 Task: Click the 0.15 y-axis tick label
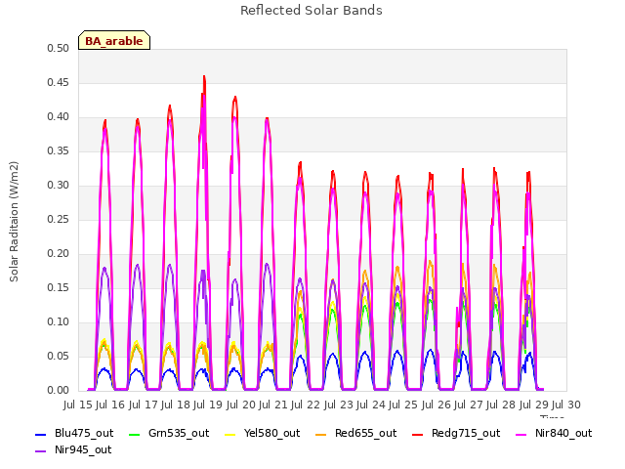click(59, 288)
